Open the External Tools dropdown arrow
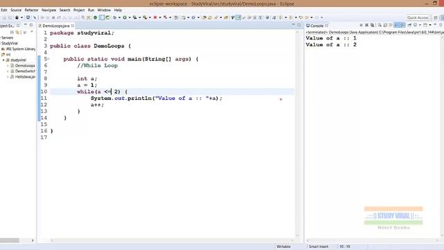This screenshot has height=250, width=444. click(150, 17)
